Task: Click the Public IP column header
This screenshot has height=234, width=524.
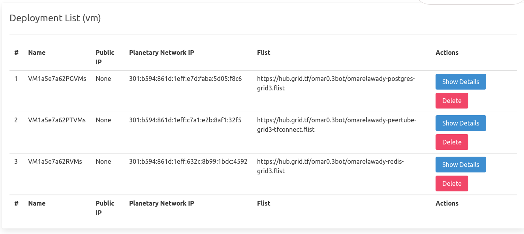Action: [x=104, y=57]
